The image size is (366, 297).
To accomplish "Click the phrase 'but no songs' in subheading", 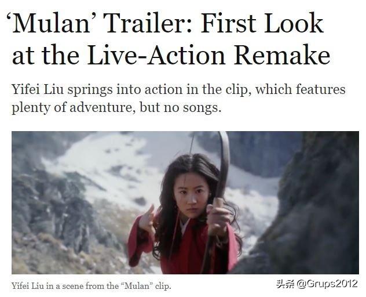I will coord(180,107).
